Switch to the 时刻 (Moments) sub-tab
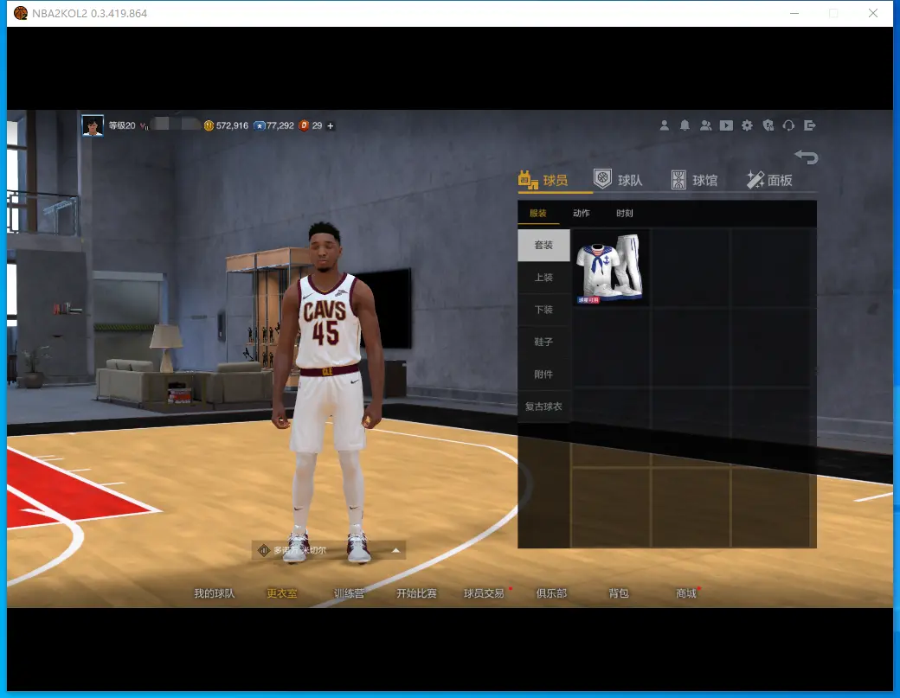Image resolution: width=900 pixels, height=698 pixels. 625,214
